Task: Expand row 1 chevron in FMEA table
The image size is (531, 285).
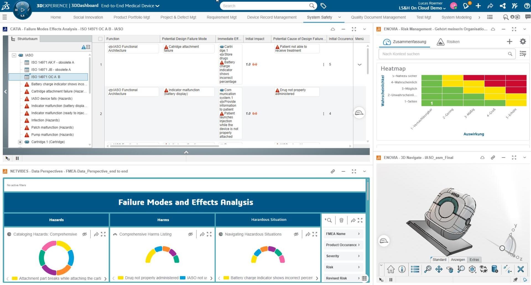Action: [x=359, y=64]
